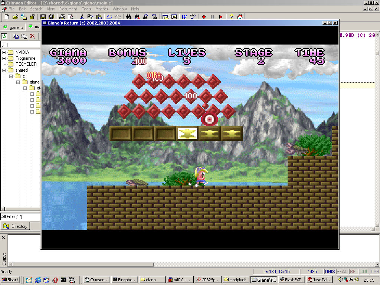Click the Open file folder icon
The height and width of the screenshot is (285, 380).
(x=15, y=17)
